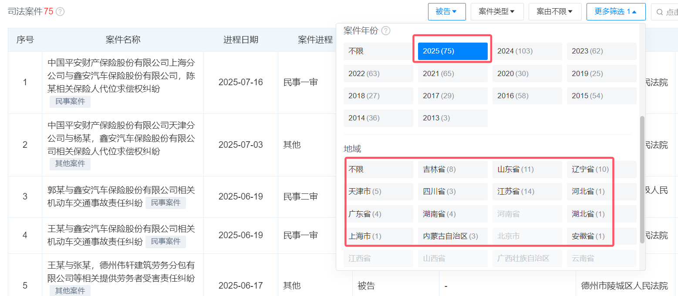Select year 2014 (36)
Image resolution: width=678 pixels, height=296 pixels.
point(378,118)
